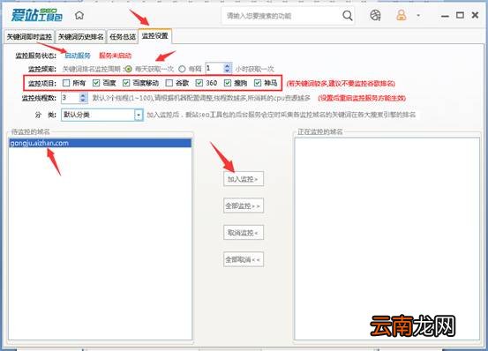Click the 监控线程数 number field

(x=71, y=98)
